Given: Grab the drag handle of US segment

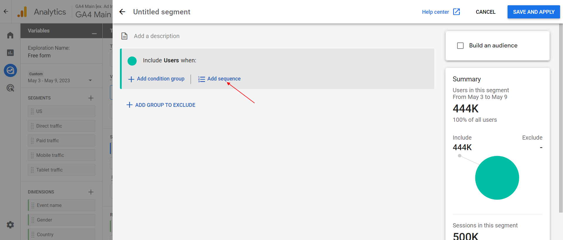Looking at the screenshot, I should [32, 111].
